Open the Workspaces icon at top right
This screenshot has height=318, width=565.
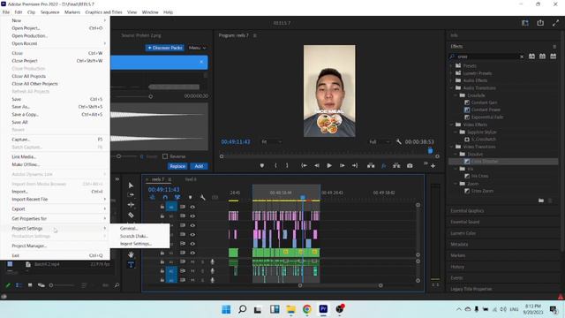tap(525, 23)
